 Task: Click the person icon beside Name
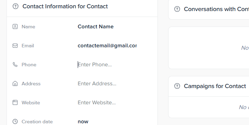[x=15, y=27]
